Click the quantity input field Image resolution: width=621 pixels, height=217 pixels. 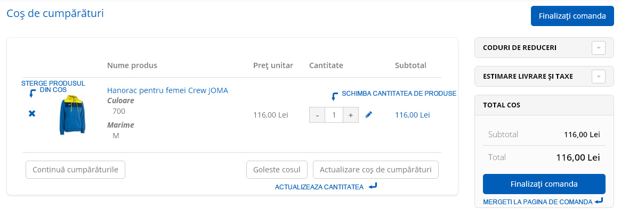pyautogui.click(x=334, y=115)
